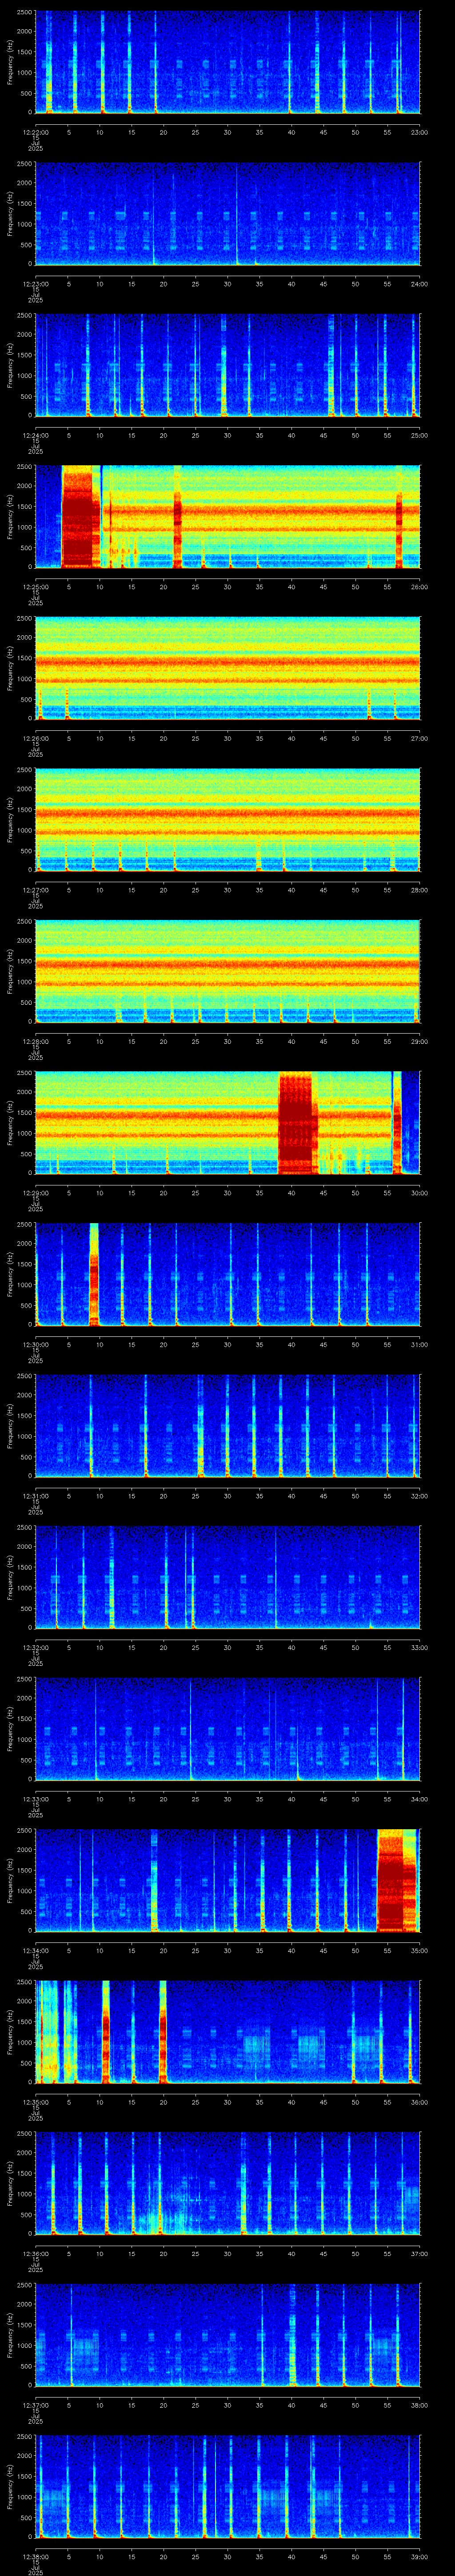Click the "12:38:00" start time label
The height and width of the screenshot is (2576, 455).
click(x=35, y=2556)
